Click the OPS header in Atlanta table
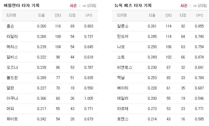Viewport: 209px width, 126px height. coord(89,15)
